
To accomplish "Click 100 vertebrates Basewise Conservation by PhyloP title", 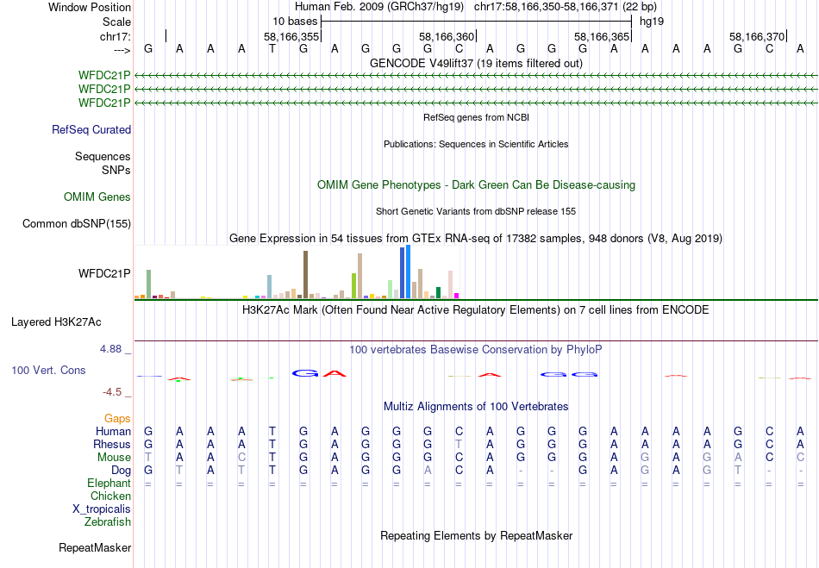I will point(476,350).
